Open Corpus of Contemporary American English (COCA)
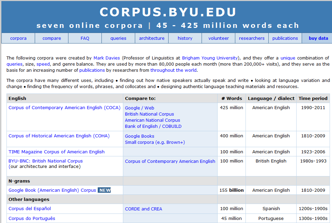The height and width of the screenshot is (223, 332). pos(64,107)
